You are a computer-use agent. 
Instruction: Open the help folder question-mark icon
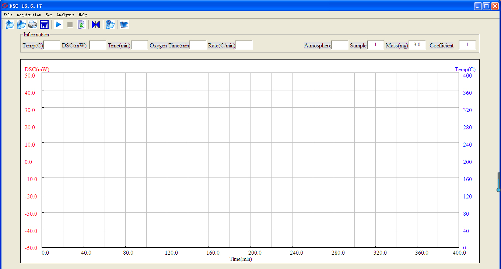pyautogui.click(x=110, y=25)
